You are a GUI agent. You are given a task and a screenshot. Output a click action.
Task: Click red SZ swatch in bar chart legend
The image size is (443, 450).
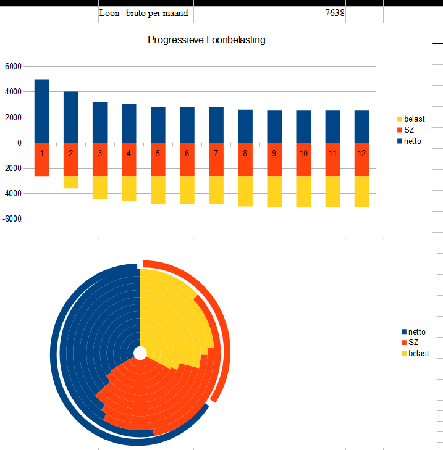click(x=399, y=130)
